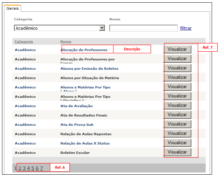Visualizar the Relação de Aulas Repostas report
Image resolution: width=220 pixels, height=176 pixels.
click(x=177, y=133)
